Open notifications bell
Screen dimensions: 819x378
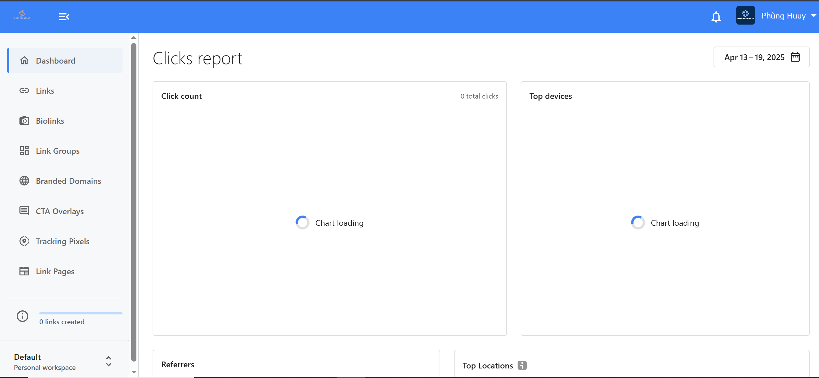click(716, 16)
